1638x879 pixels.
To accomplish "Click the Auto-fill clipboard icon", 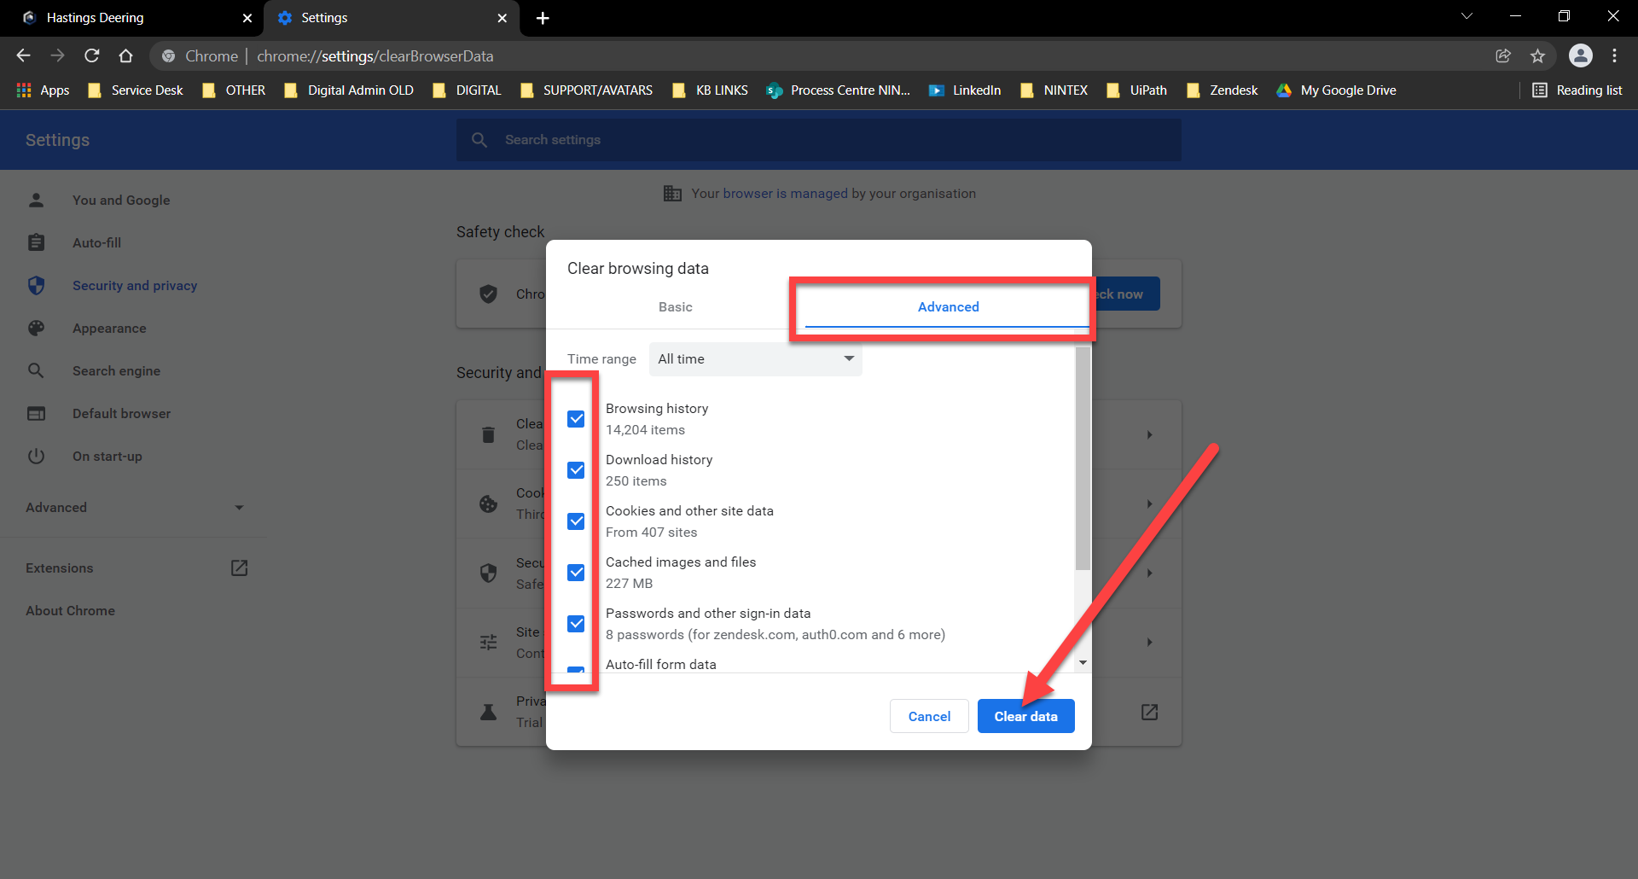I will pyautogui.click(x=36, y=242).
